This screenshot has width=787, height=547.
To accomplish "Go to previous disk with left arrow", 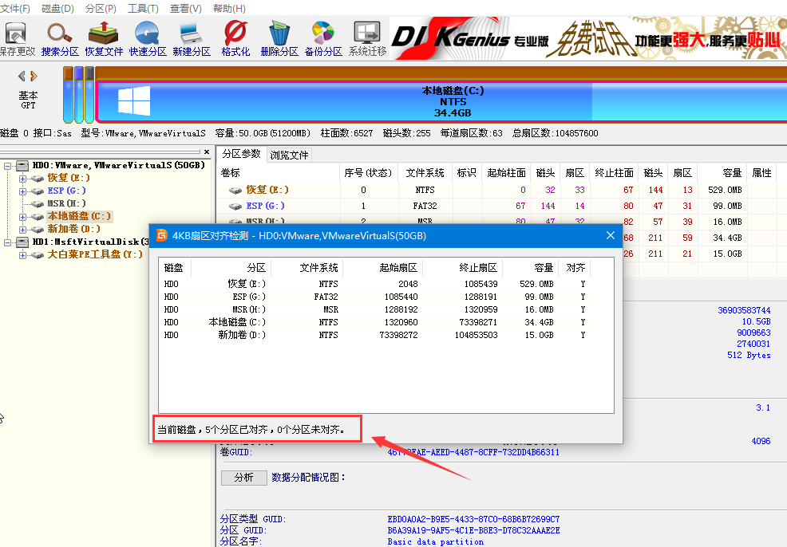I will click(22, 77).
